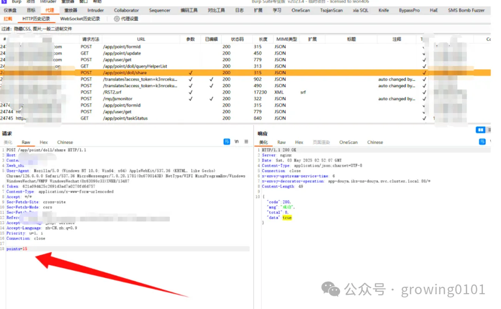The image size is (501, 309).
Task: Open the TsojanScan tab
Action: 331,10
